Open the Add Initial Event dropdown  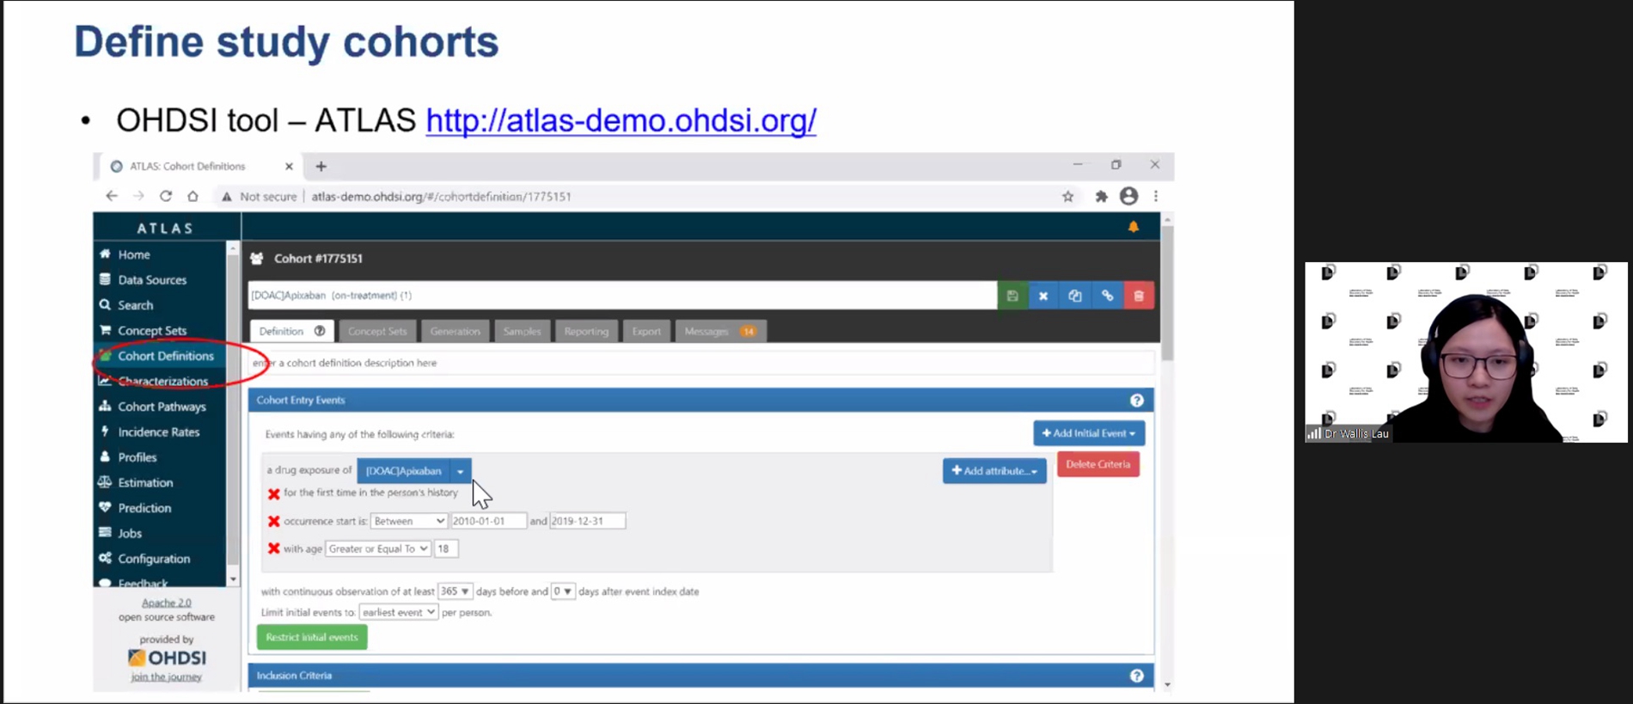[x=1089, y=433]
